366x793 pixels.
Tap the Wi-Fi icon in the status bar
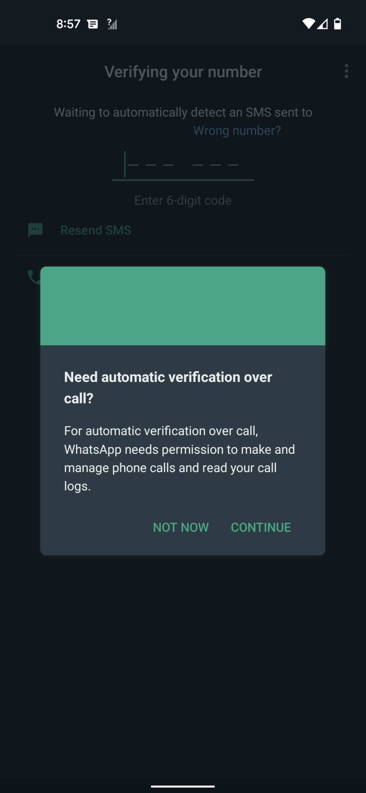308,24
